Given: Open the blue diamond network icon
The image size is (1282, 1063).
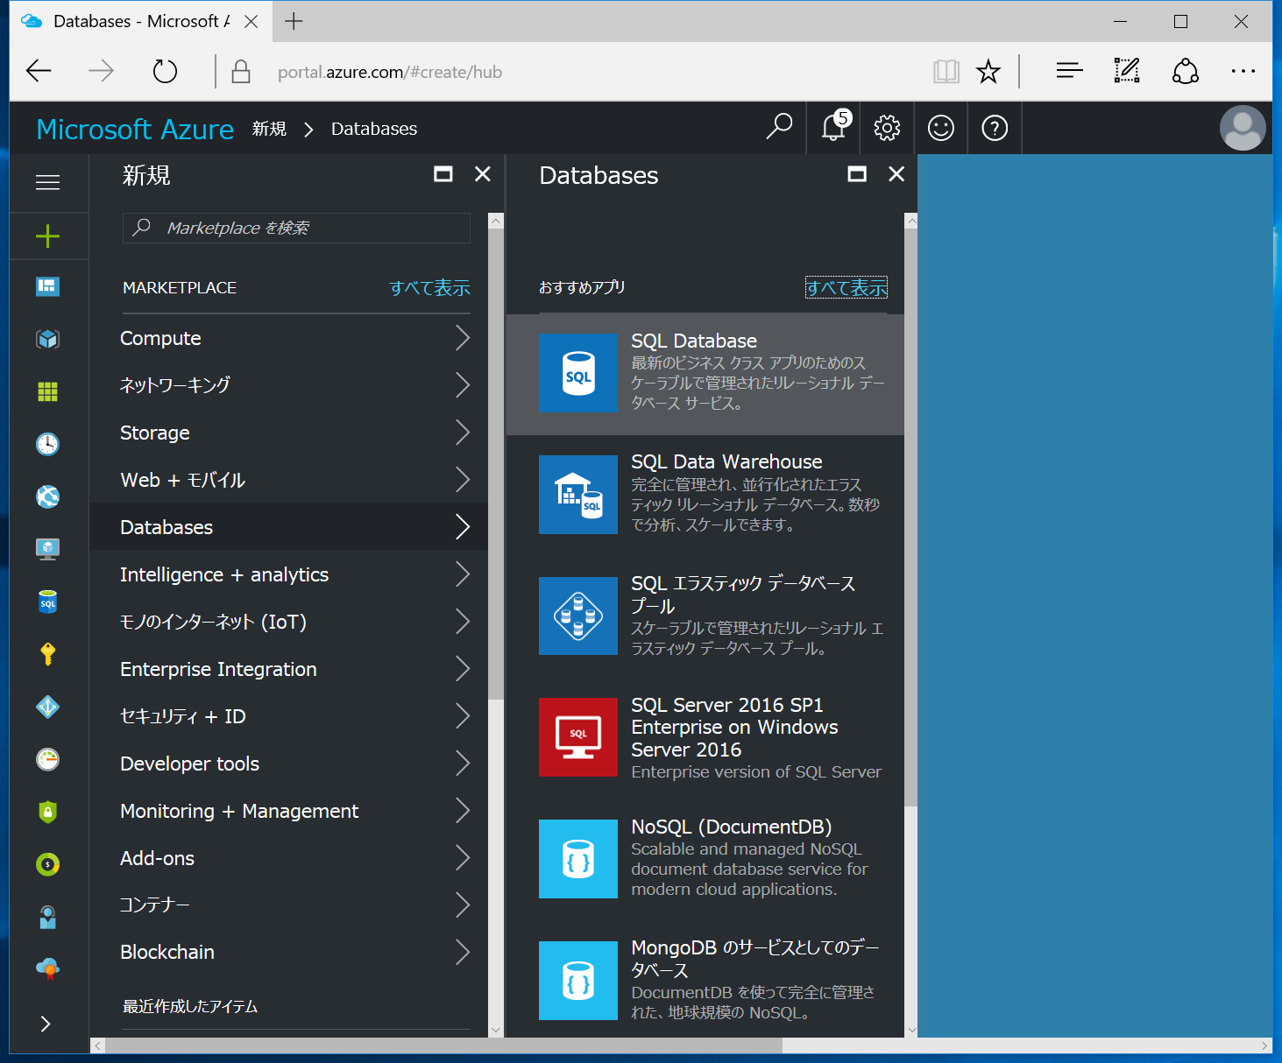Looking at the screenshot, I should pyautogui.click(x=47, y=707).
